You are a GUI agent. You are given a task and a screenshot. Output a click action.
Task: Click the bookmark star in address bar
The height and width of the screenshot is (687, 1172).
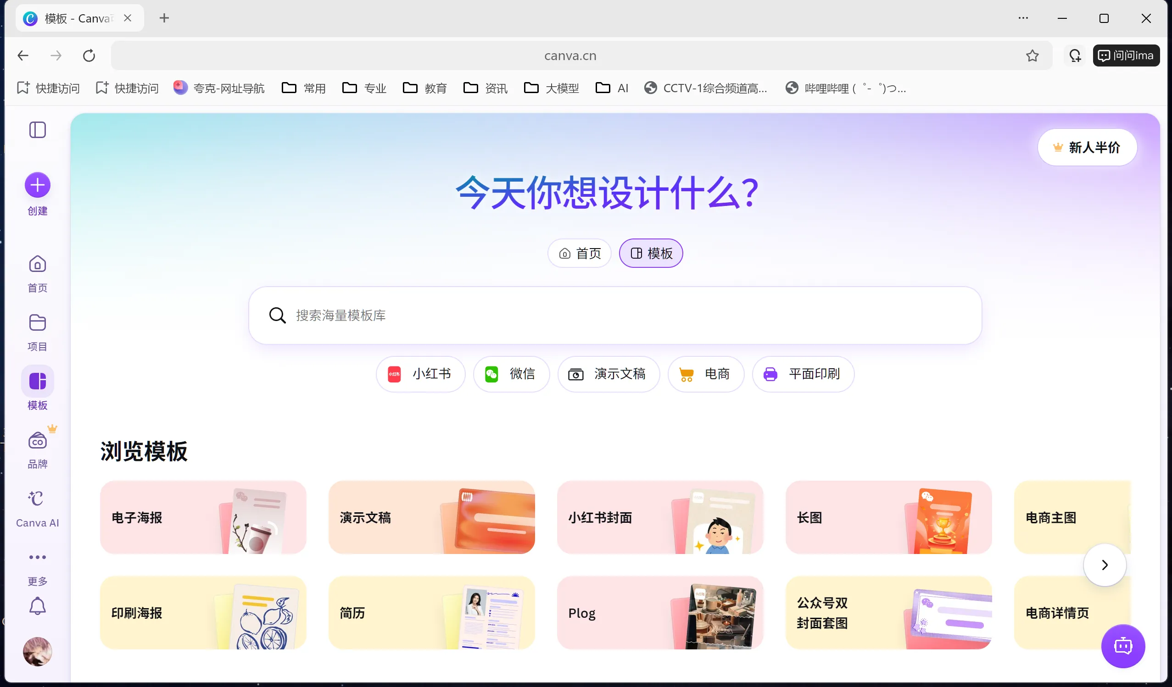tap(1032, 56)
